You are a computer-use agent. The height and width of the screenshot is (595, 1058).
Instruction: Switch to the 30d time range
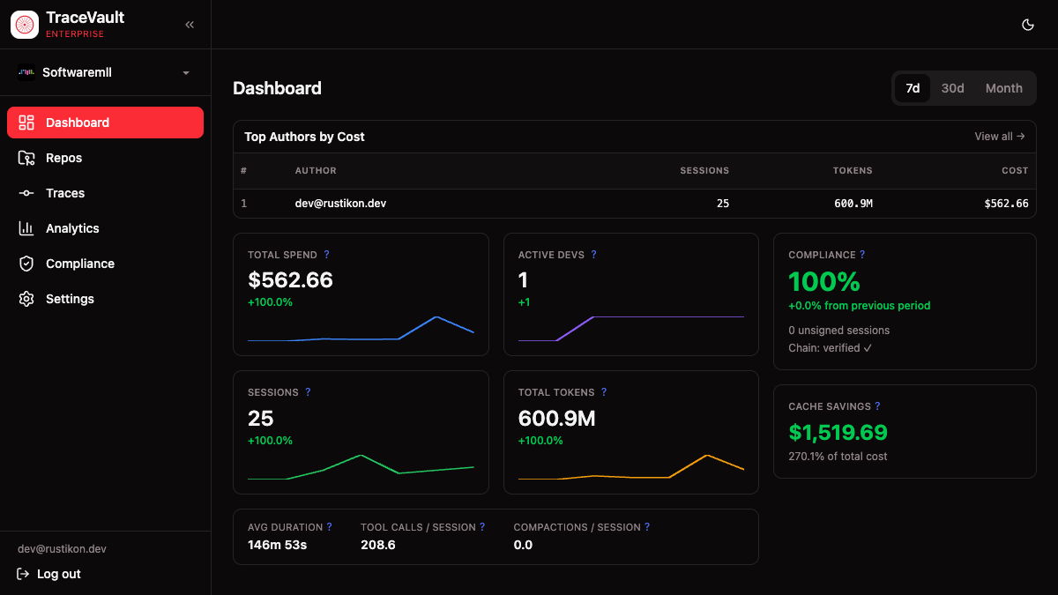click(952, 87)
